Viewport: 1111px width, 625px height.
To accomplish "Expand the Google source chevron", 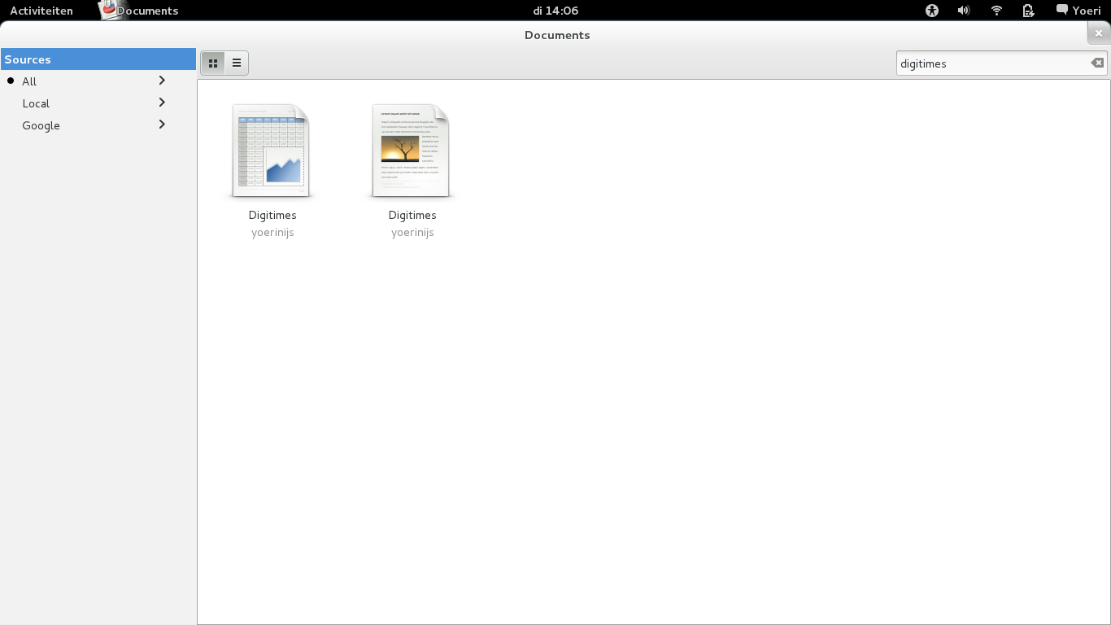I will point(162,125).
